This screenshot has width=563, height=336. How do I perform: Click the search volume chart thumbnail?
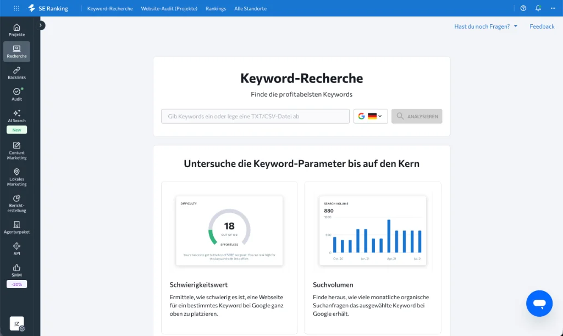coord(373,230)
